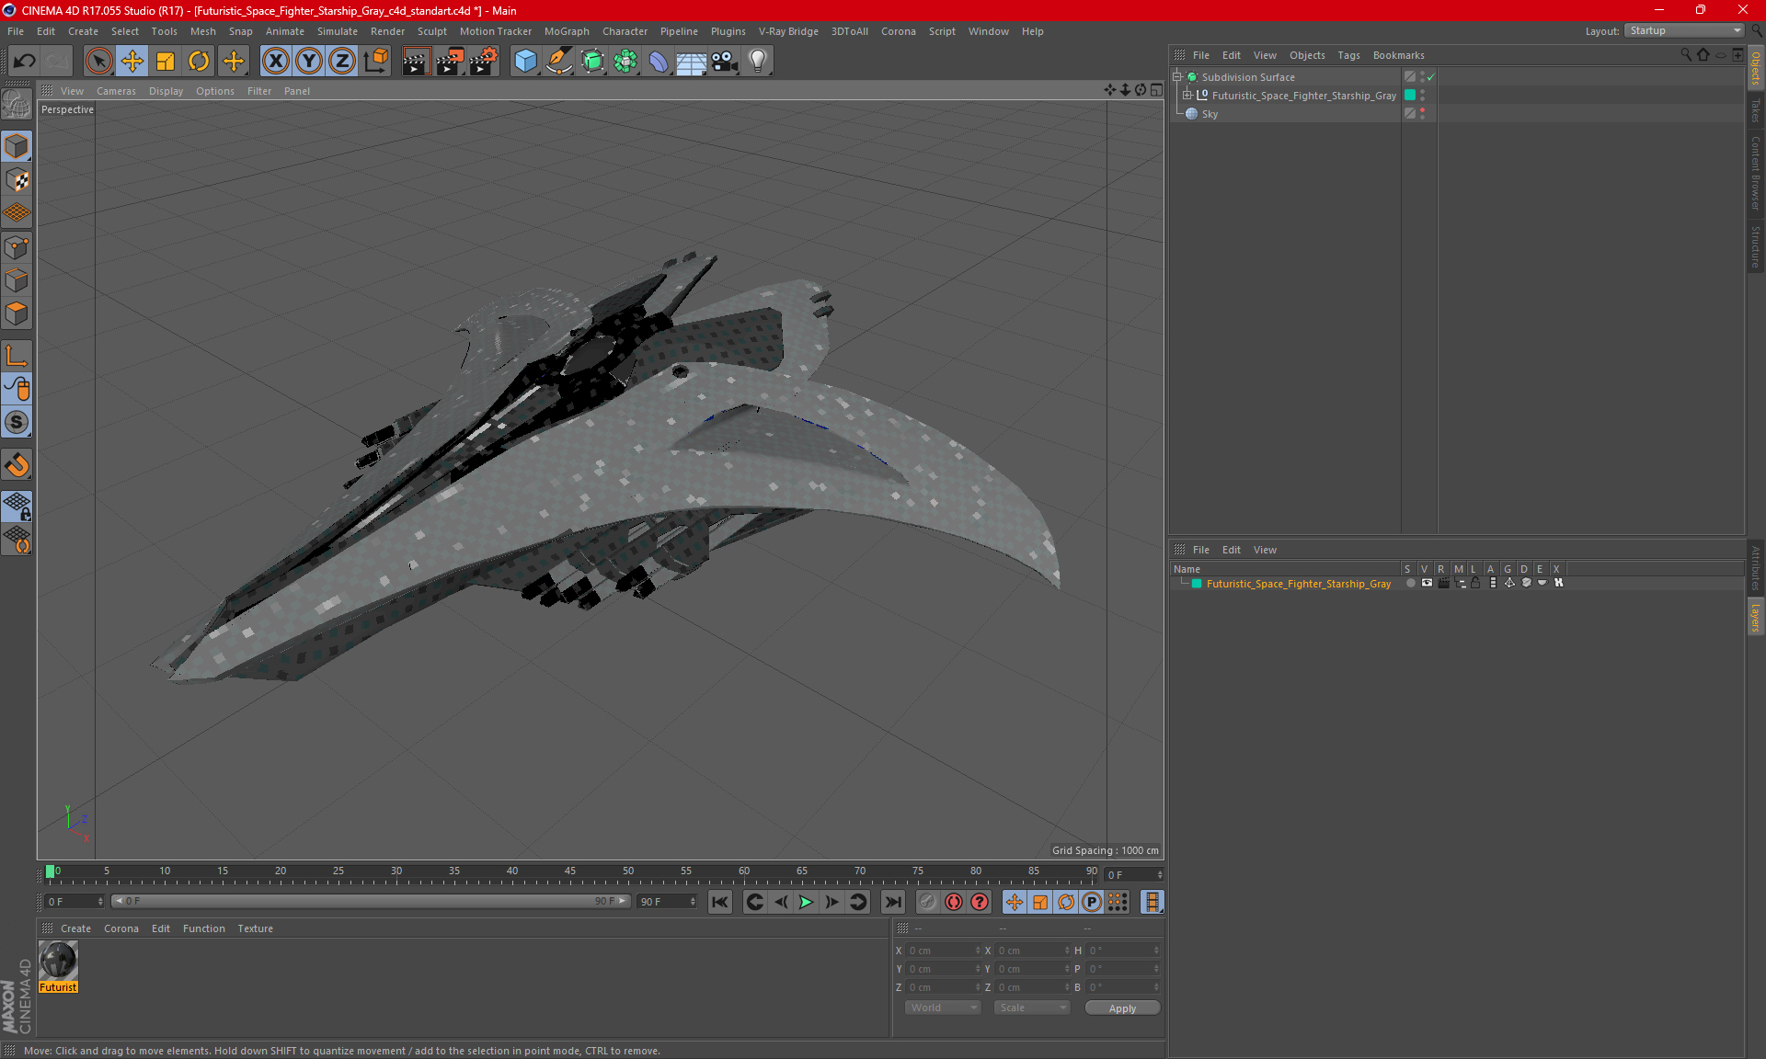
Task: Toggle Subdivision Surface enable checkmark
Action: tap(1431, 77)
